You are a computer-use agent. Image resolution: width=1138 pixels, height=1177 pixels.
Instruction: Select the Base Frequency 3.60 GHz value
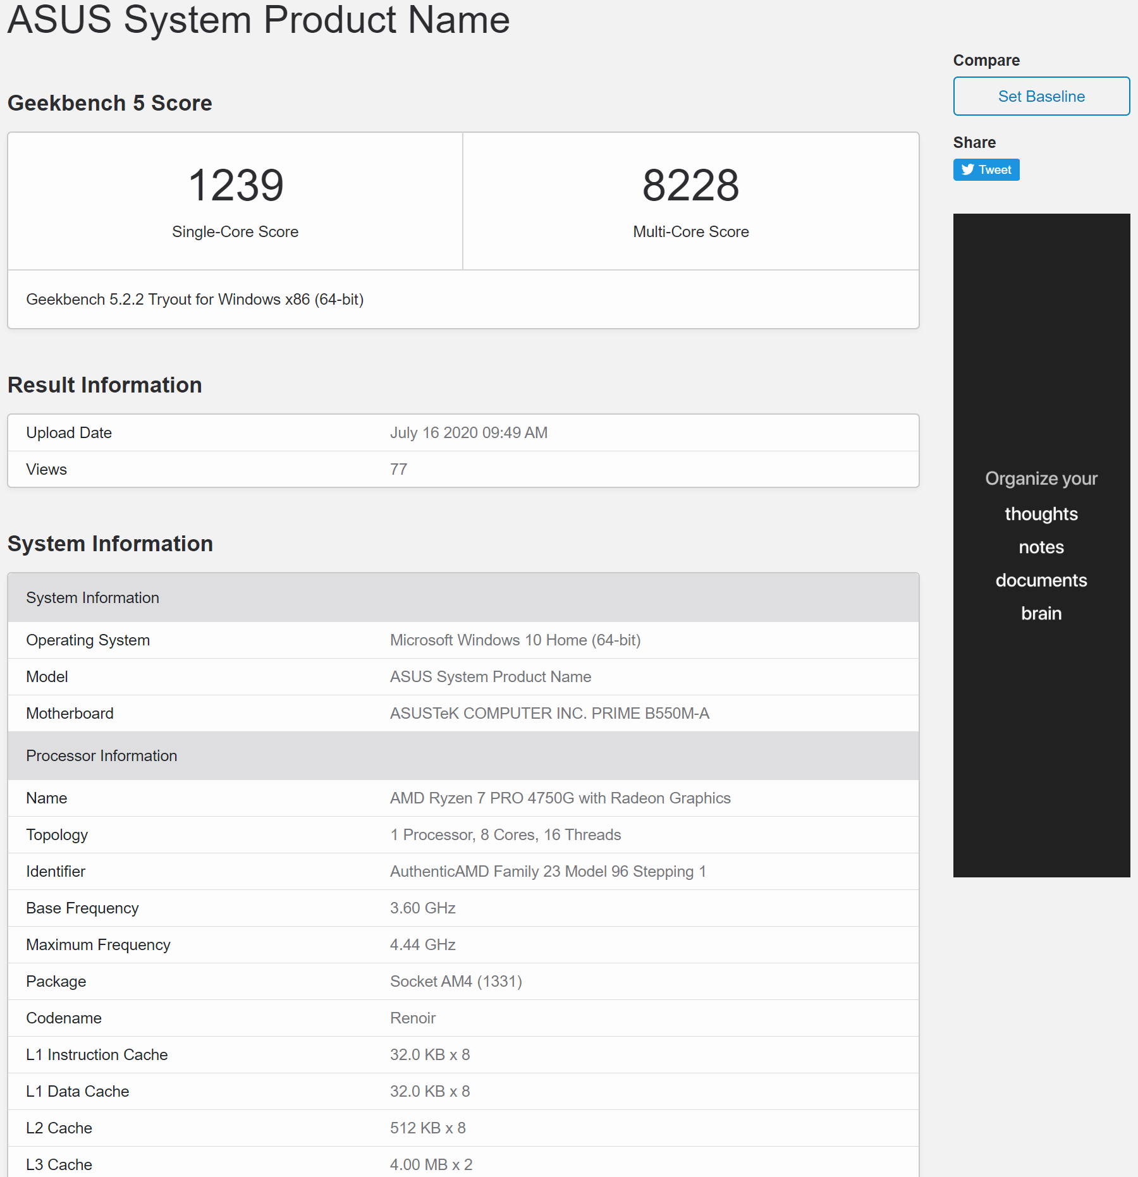[x=422, y=908]
